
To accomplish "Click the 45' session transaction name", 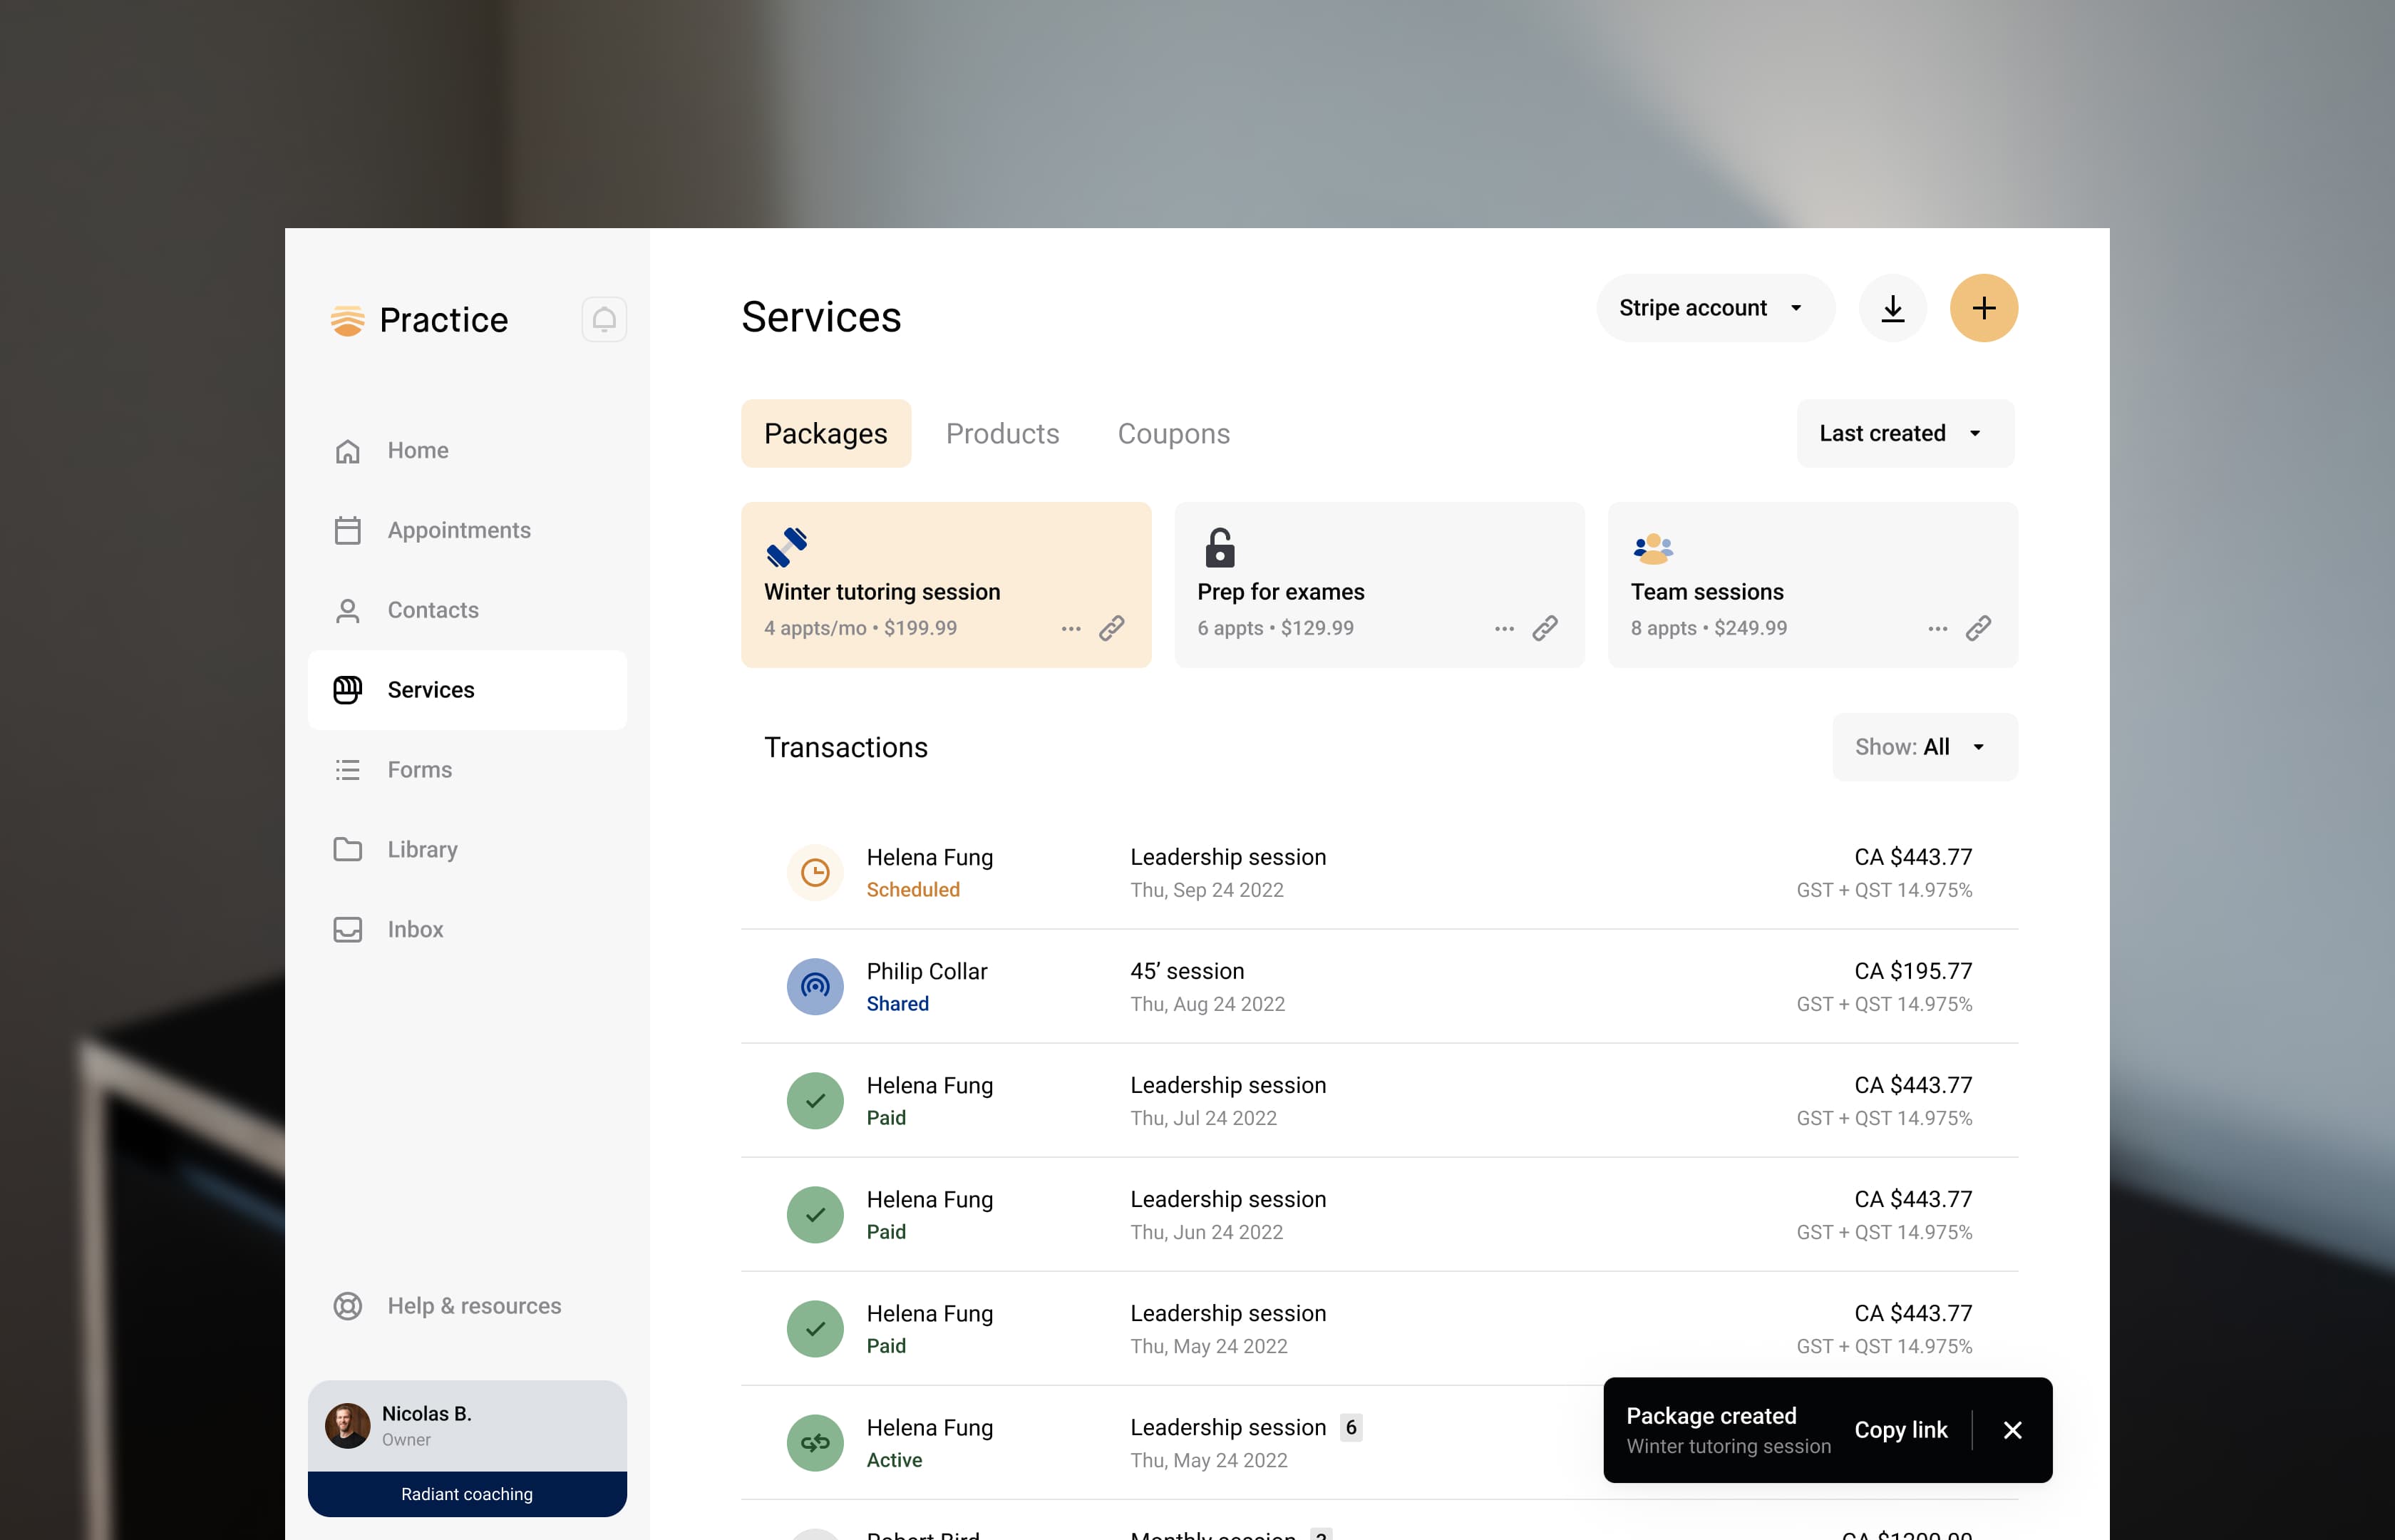I will pyautogui.click(x=1187, y=971).
